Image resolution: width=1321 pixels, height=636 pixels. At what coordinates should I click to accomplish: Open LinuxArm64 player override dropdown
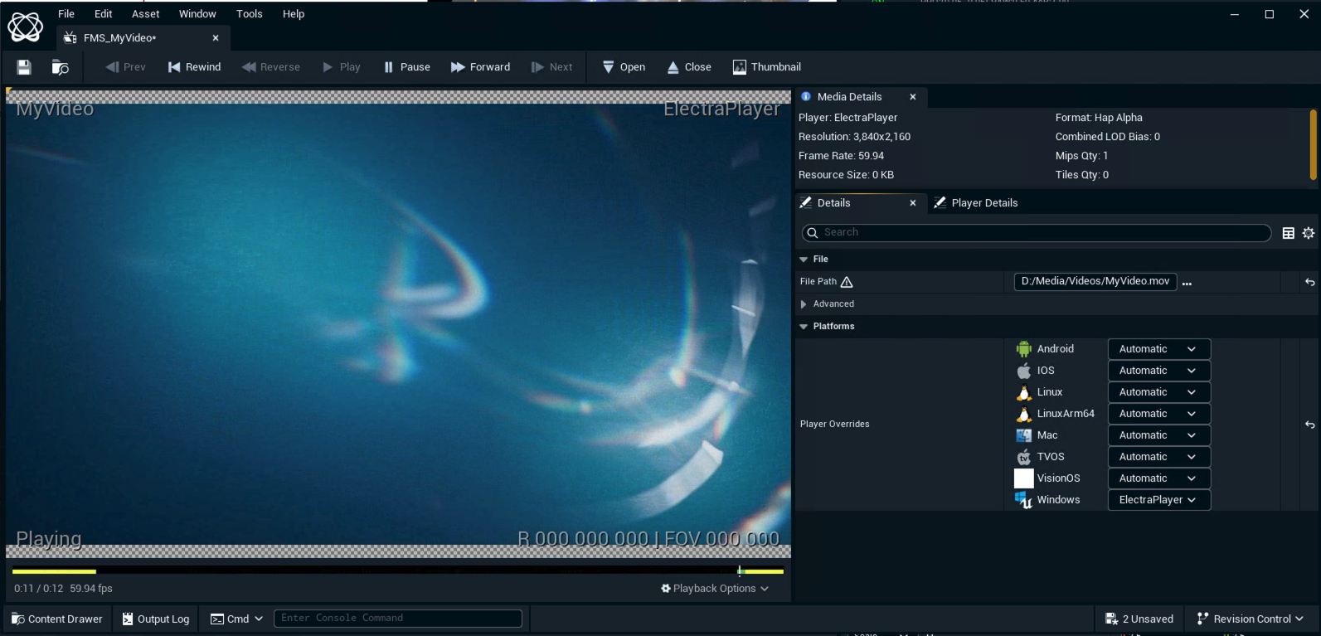point(1159,414)
